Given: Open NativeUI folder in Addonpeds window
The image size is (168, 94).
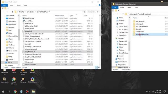Looking at the screenshot, I should 138,29.
